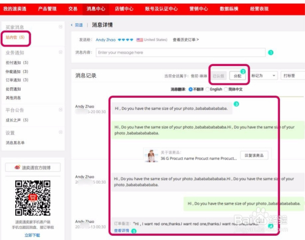Open the 打标签 tag dropdown
This screenshot has height=240, width=305.
tap(293, 76)
